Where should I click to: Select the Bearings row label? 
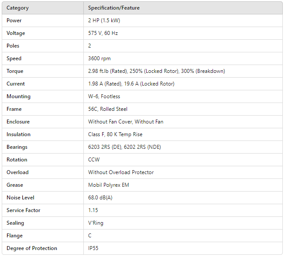point(17,147)
